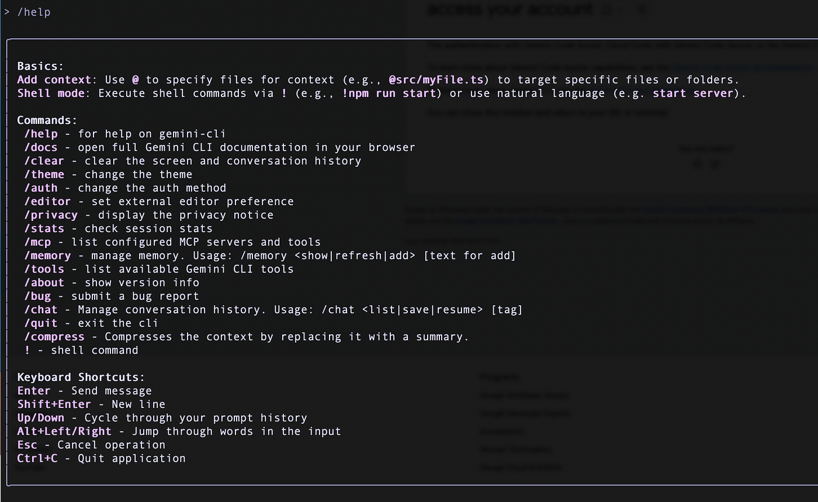818x502 pixels.
Task: Click the 'Up/Down' shortcut label
Action: tap(41, 418)
